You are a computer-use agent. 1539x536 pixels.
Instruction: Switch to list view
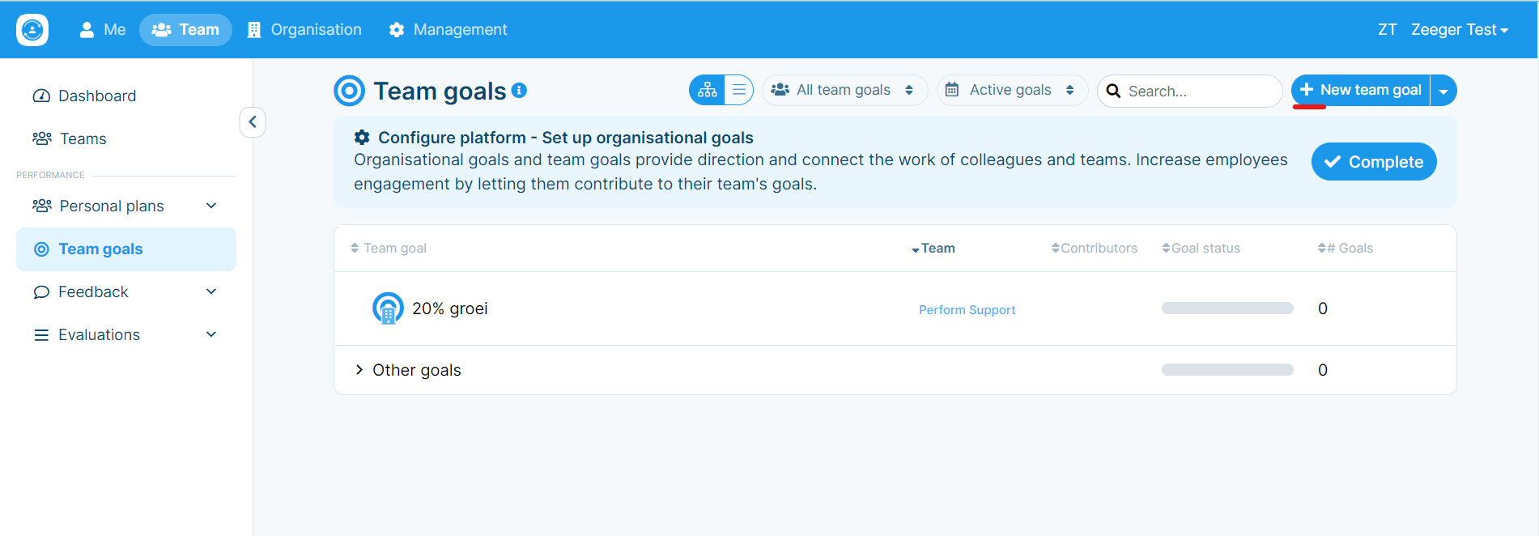click(x=738, y=90)
